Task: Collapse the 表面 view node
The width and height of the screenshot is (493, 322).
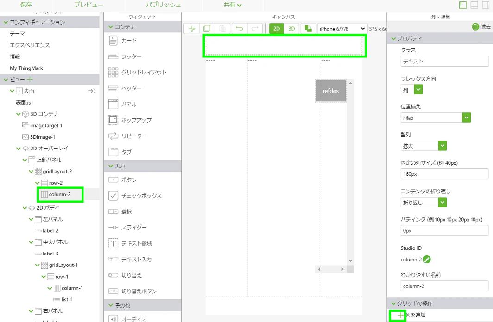Action: [12, 91]
